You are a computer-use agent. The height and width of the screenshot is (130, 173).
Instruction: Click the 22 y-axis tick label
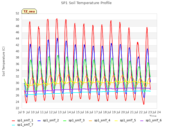point(17,108)
